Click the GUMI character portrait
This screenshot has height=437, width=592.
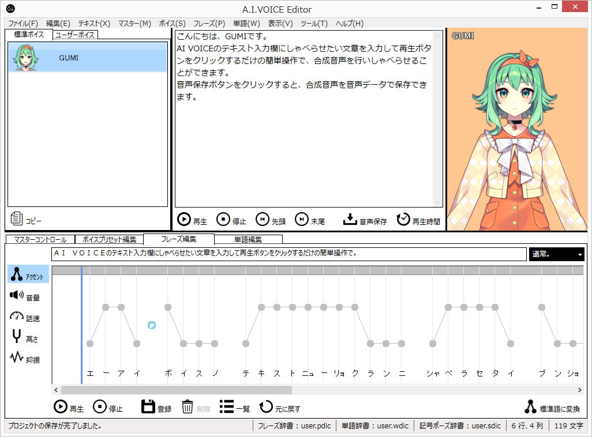517,130
